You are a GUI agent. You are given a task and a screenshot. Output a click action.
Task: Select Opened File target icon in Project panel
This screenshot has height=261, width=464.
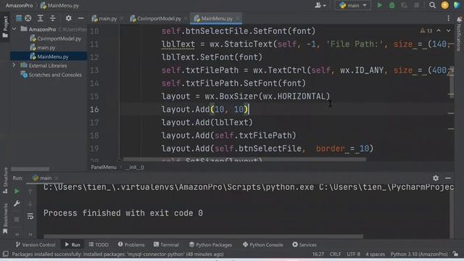28,18
